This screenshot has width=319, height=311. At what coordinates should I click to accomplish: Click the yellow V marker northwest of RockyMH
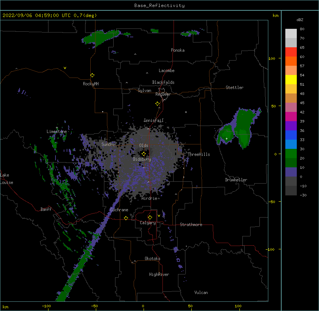[x=65, y=68]
